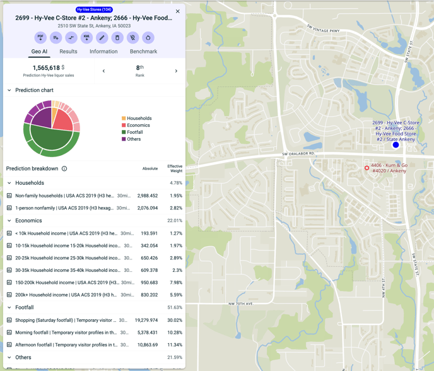434x371 pixels.
Task: Click the green Footfall pie slice
Action: pos(51,138)
